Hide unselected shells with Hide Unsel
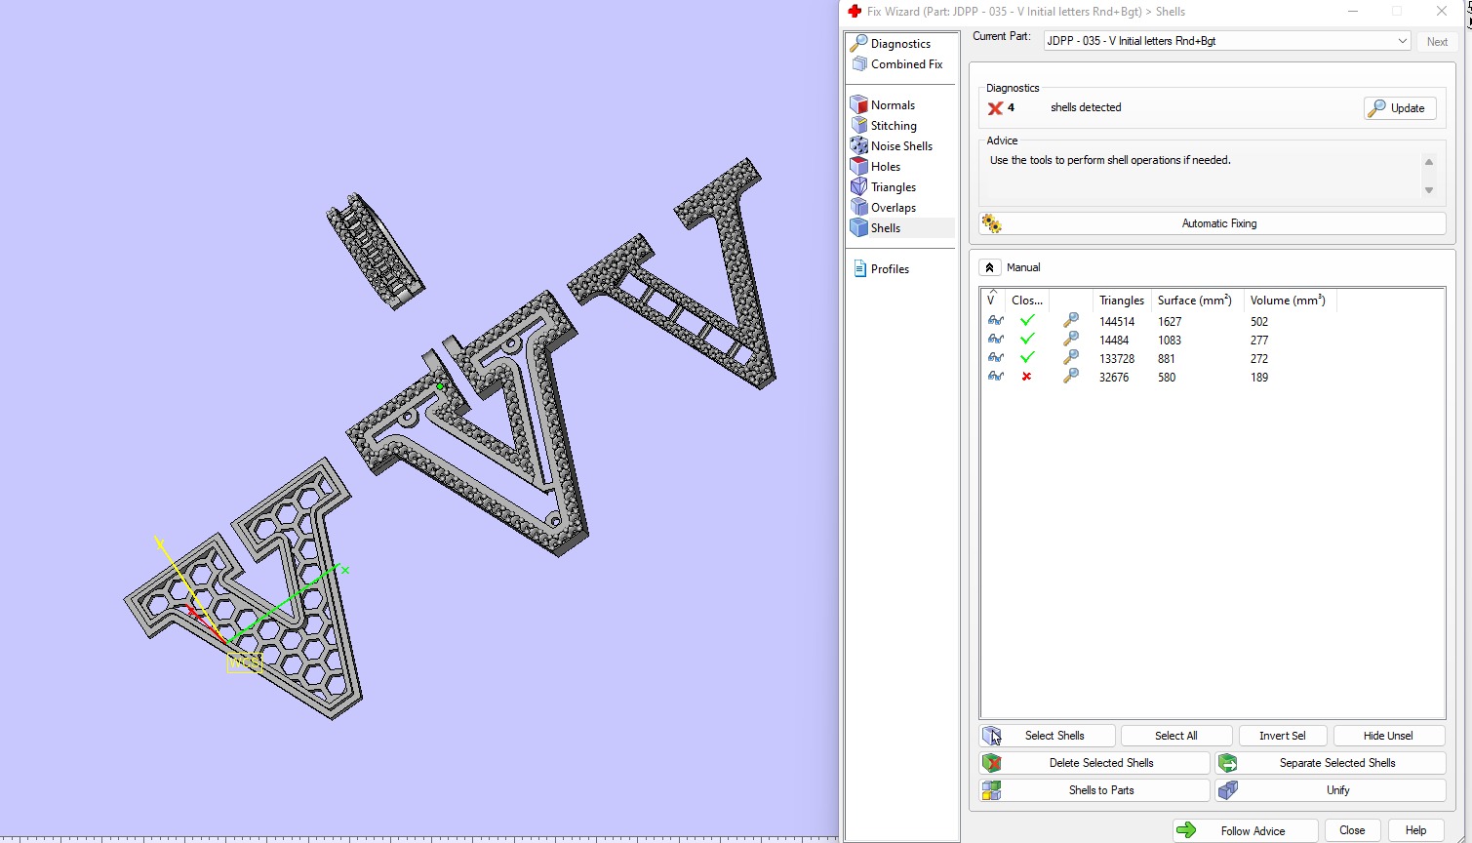Viewport: 1472px width, 843px height. coord(1388,736)
